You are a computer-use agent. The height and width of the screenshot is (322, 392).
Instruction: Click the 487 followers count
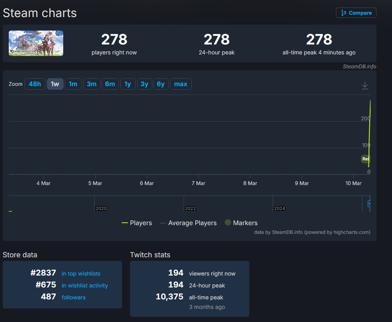49,297
